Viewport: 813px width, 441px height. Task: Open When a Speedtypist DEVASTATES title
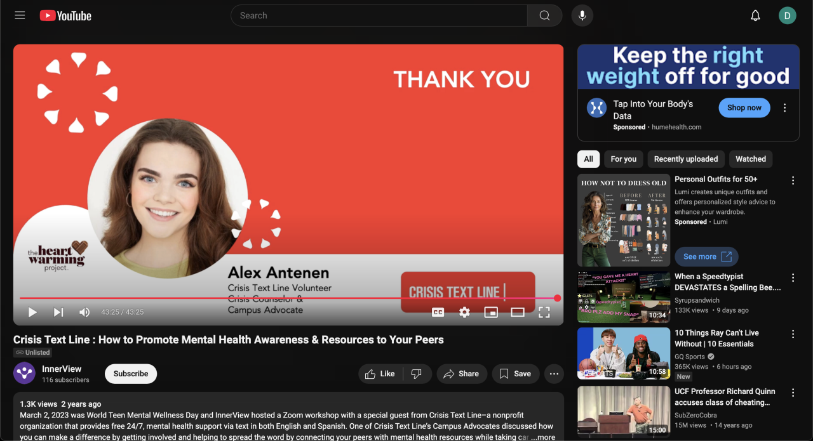point(728,282)
